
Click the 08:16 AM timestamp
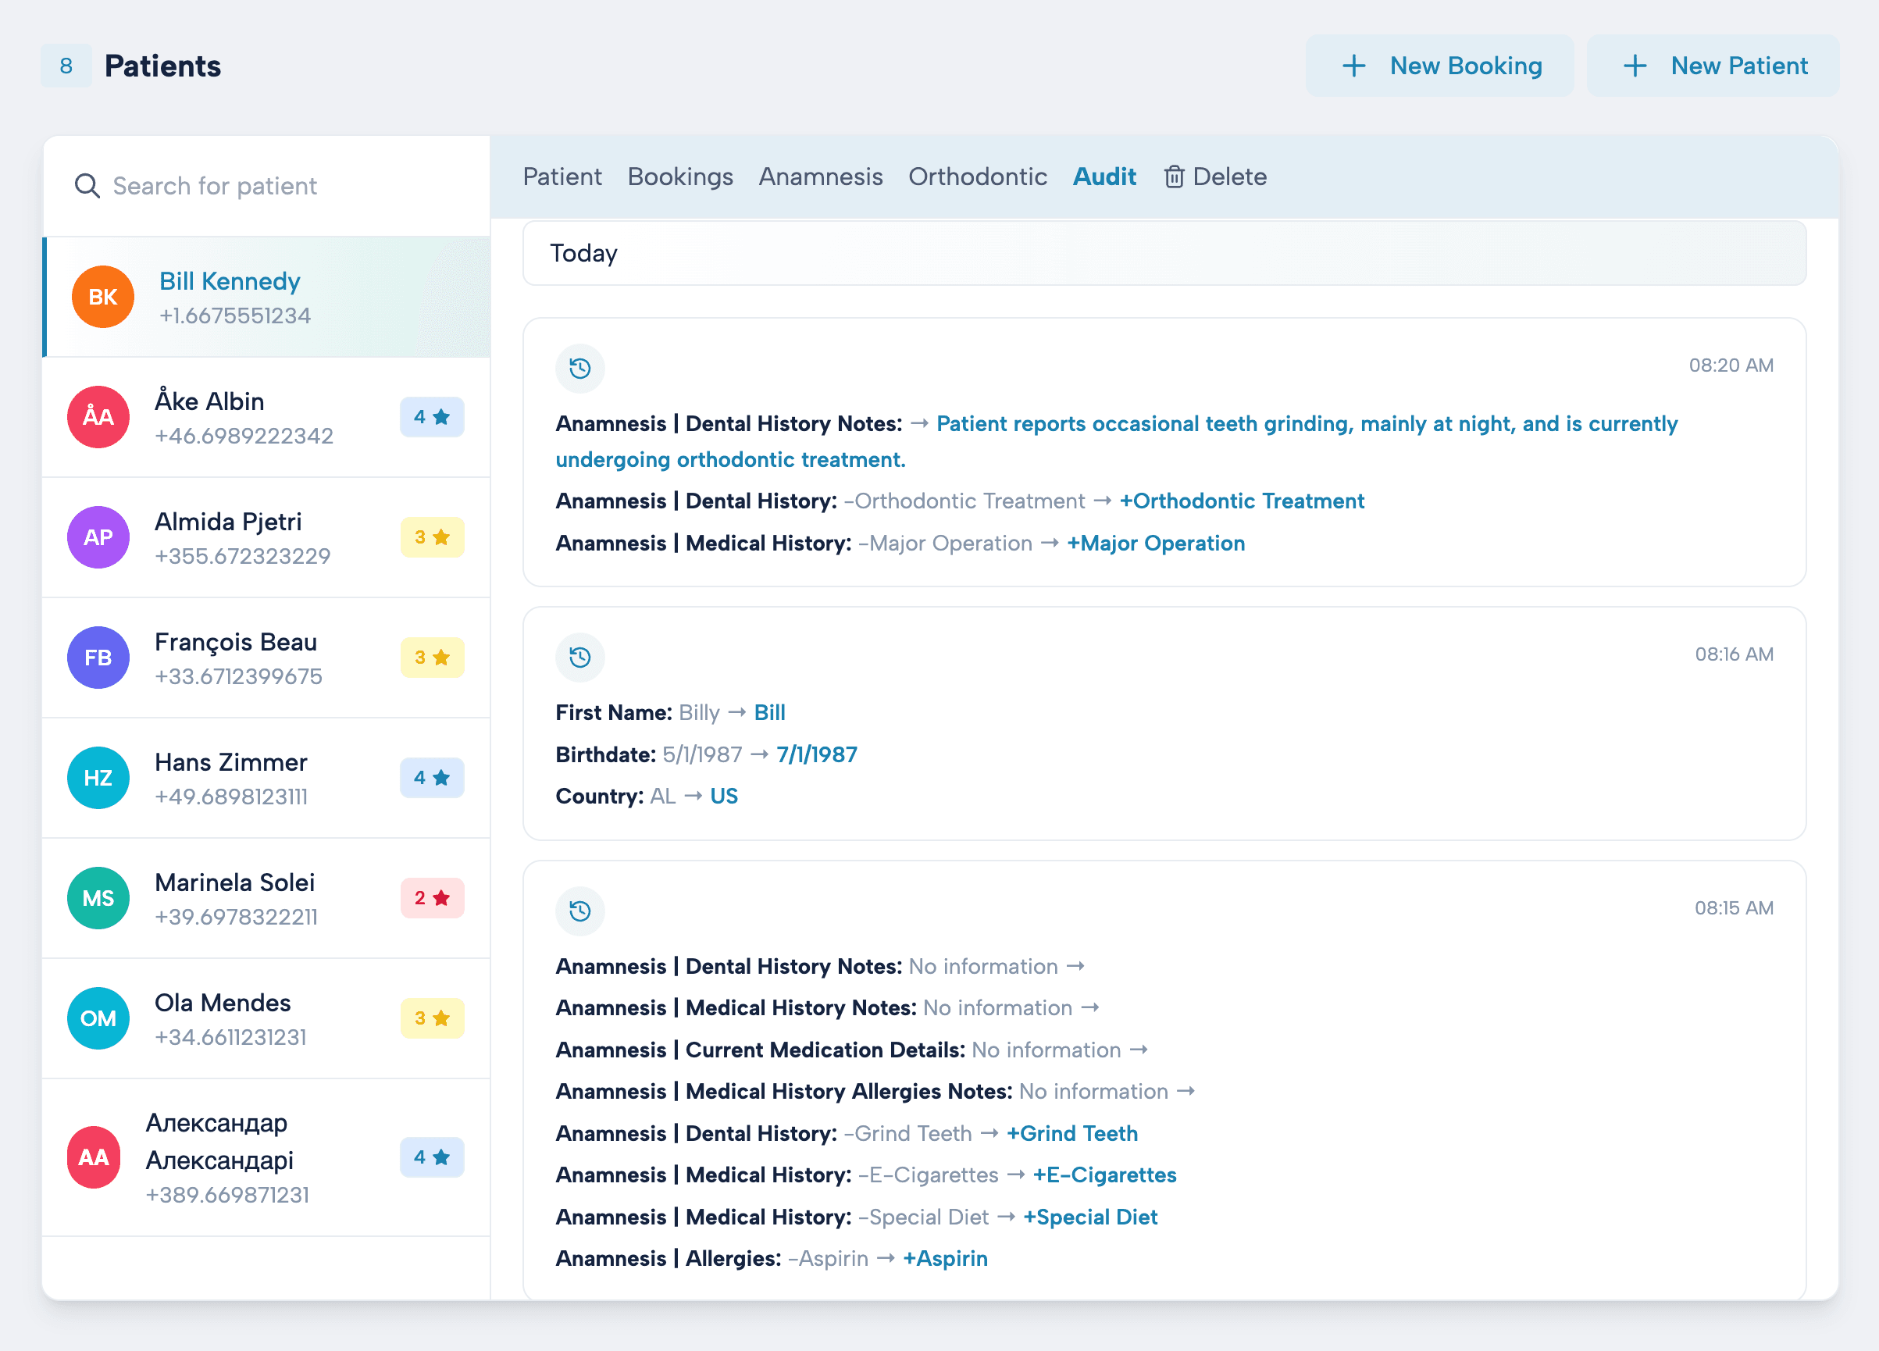tap(1734, 654)
